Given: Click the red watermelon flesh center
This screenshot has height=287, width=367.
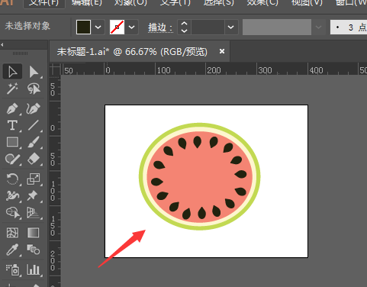Looking at the screenshot, I should (x=200, y=177).
